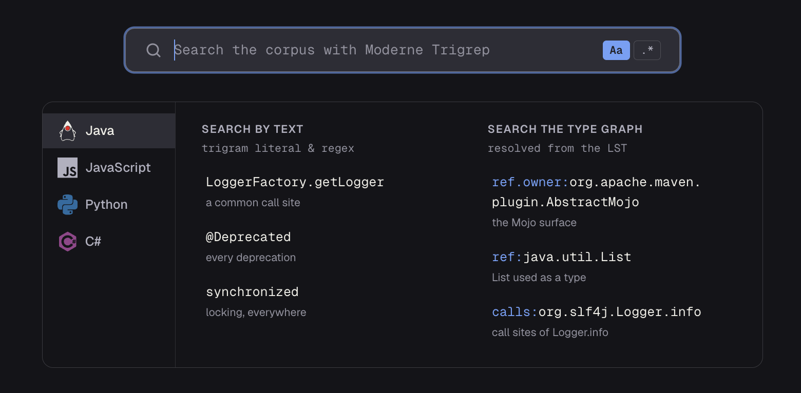Click the SEARCH BY TEXT heading
Screen dimensions: 801x393
(x=253, y=129)
